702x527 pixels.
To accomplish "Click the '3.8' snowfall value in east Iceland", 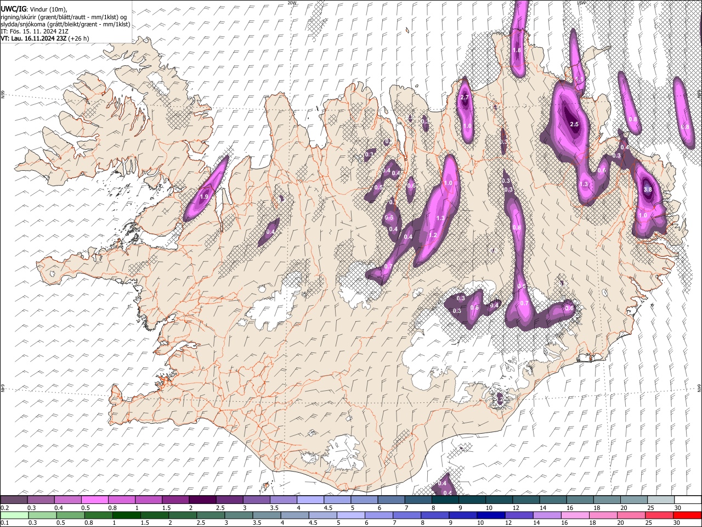I will point(647,189).
